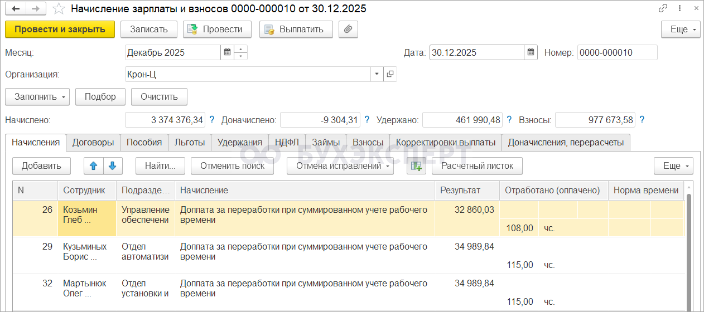The height and width of the screenshot is (312, 704).
Task: Open the top-right Еще menu
Action: [681, 30]
